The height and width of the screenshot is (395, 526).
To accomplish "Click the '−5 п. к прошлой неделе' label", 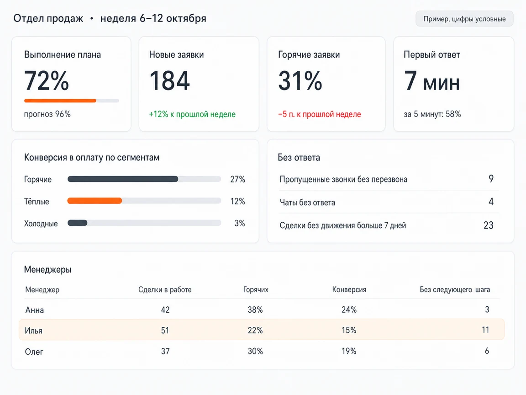I will 319,114.
